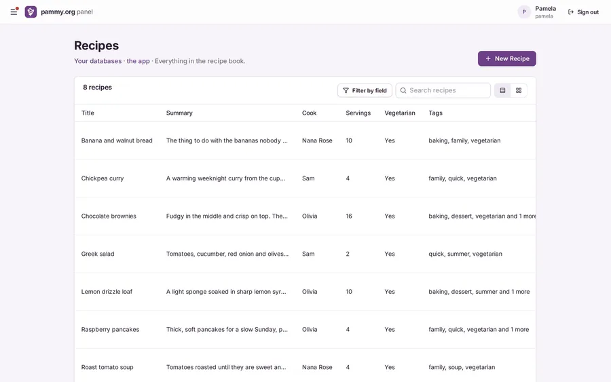
Task: Open the Greek salad recipe
Action: (98, 254)
